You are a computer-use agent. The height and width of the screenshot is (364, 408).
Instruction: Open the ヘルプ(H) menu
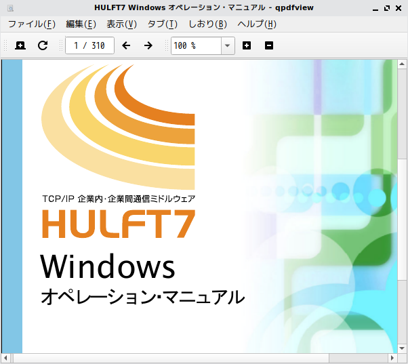click(x=257, y=24)
